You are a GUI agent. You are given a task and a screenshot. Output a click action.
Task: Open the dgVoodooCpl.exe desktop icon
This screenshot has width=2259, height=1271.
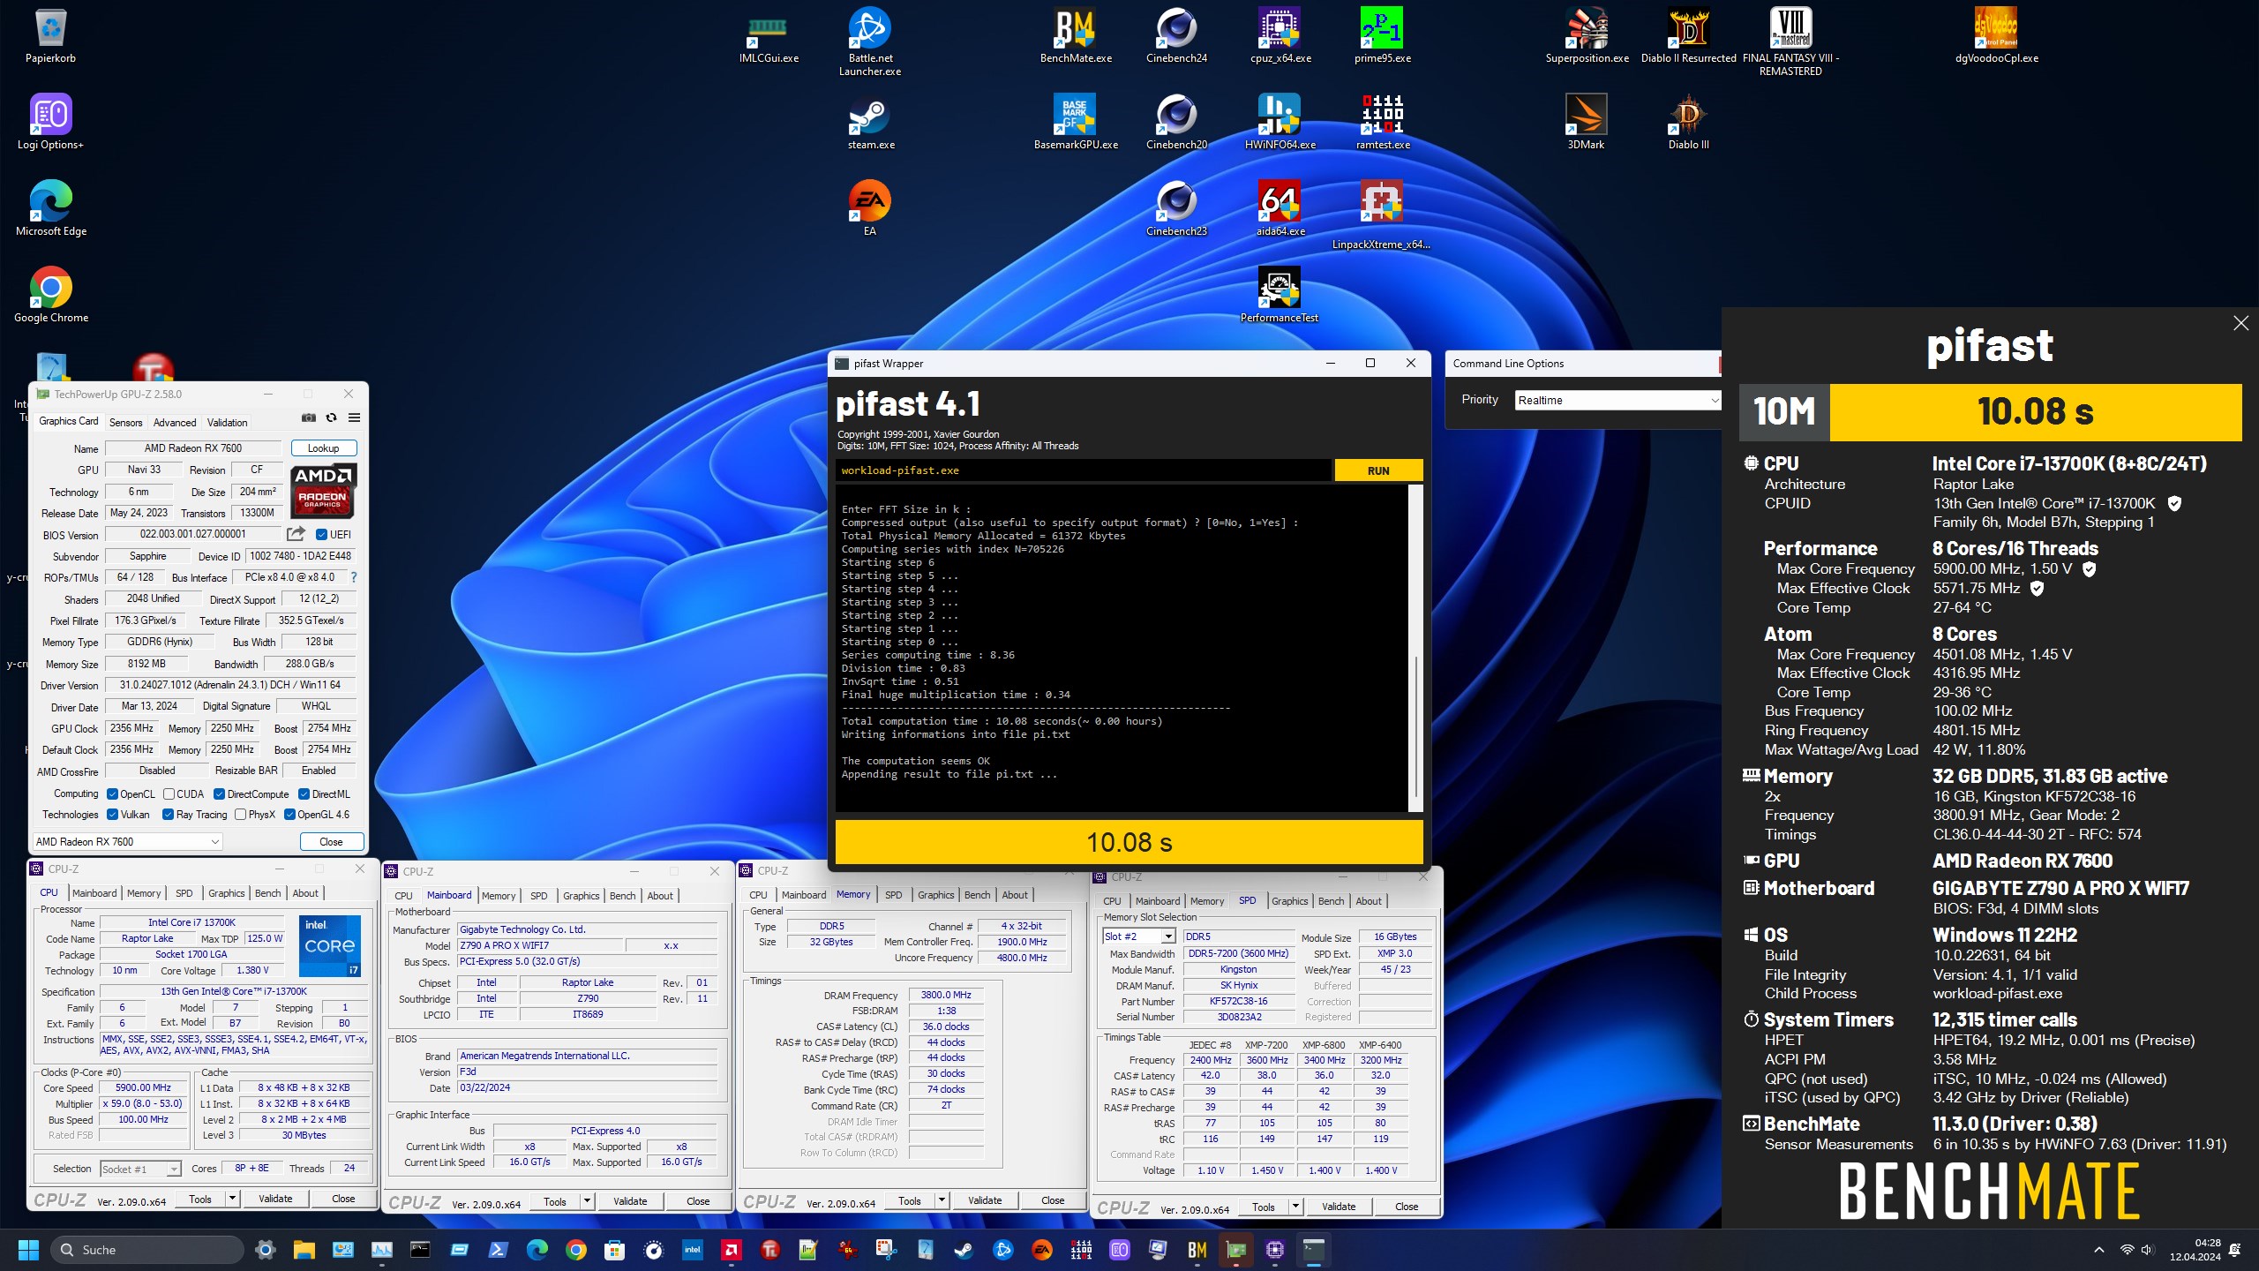point(1996,35)
